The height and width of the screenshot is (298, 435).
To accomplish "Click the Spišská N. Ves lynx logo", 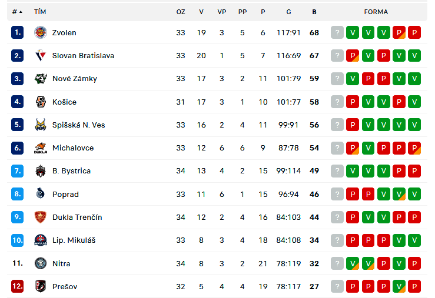I will [41, 125].
